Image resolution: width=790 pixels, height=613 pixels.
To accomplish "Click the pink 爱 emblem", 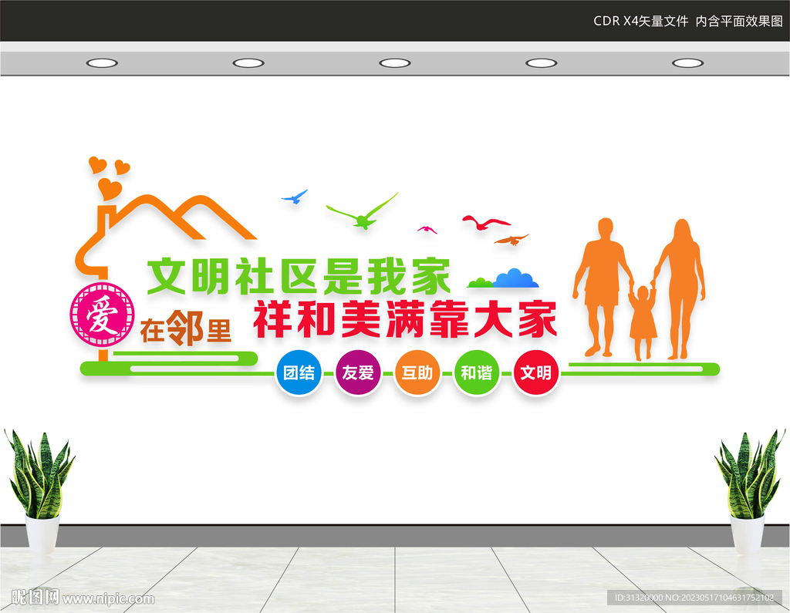I will point(103,315).
